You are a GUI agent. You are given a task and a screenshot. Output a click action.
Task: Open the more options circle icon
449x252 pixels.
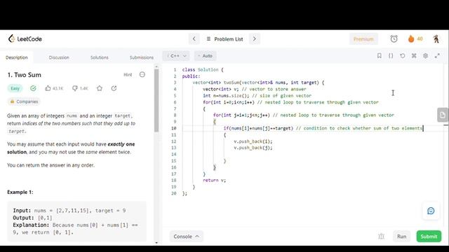pyautogui.click(x=142, y=75)
